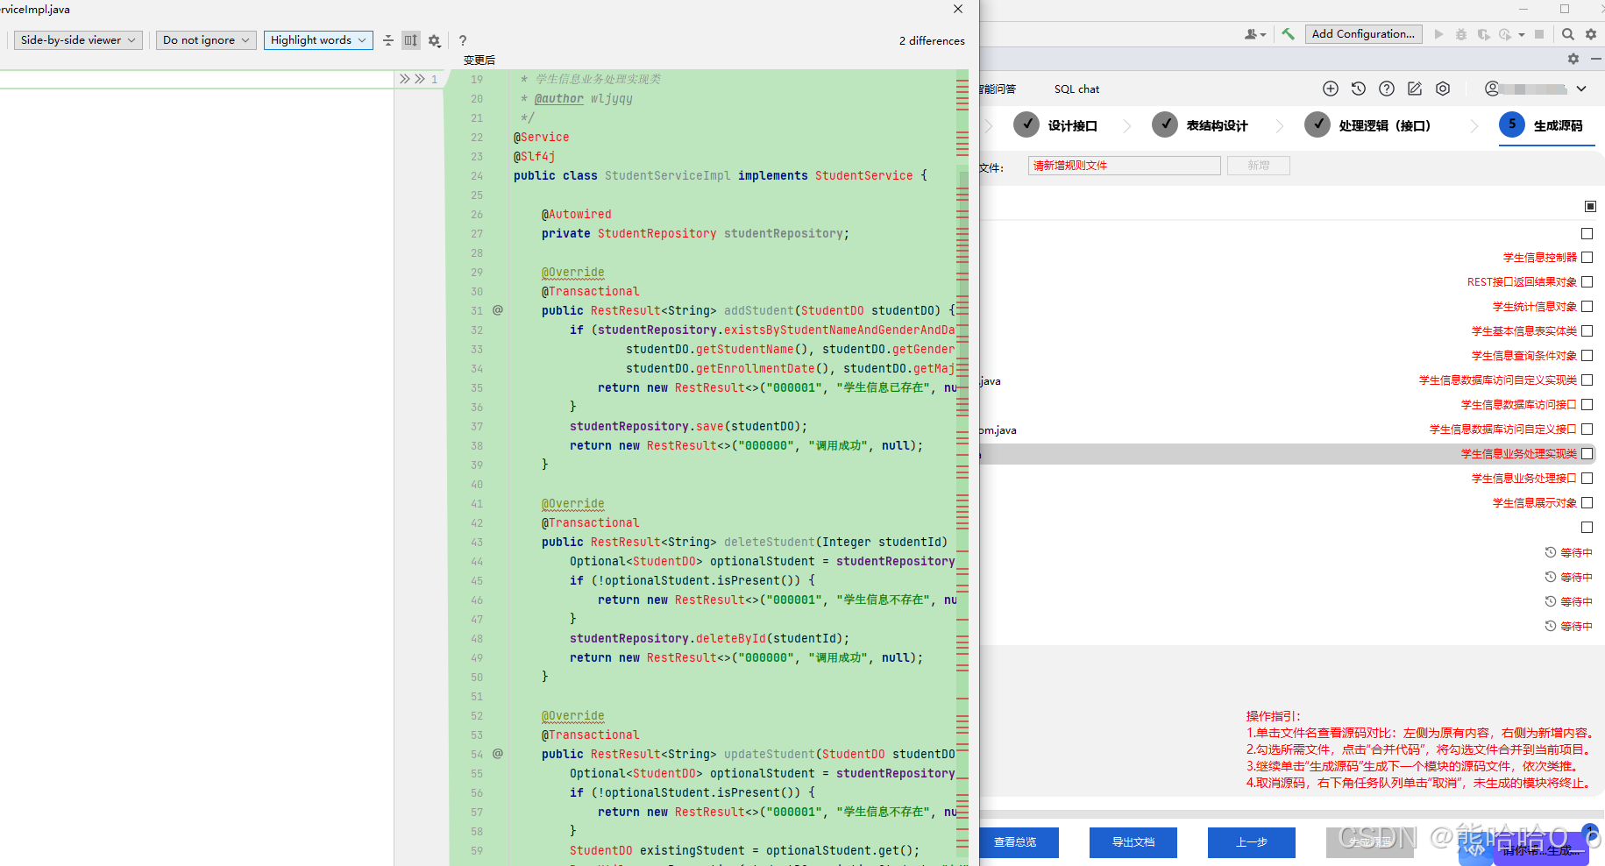Open the Side-by-side viewer dropdown

point(78,40)
